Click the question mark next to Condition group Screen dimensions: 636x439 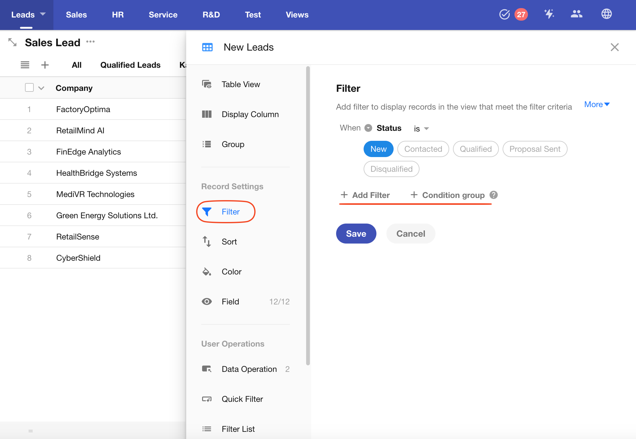tap(494, 195)
